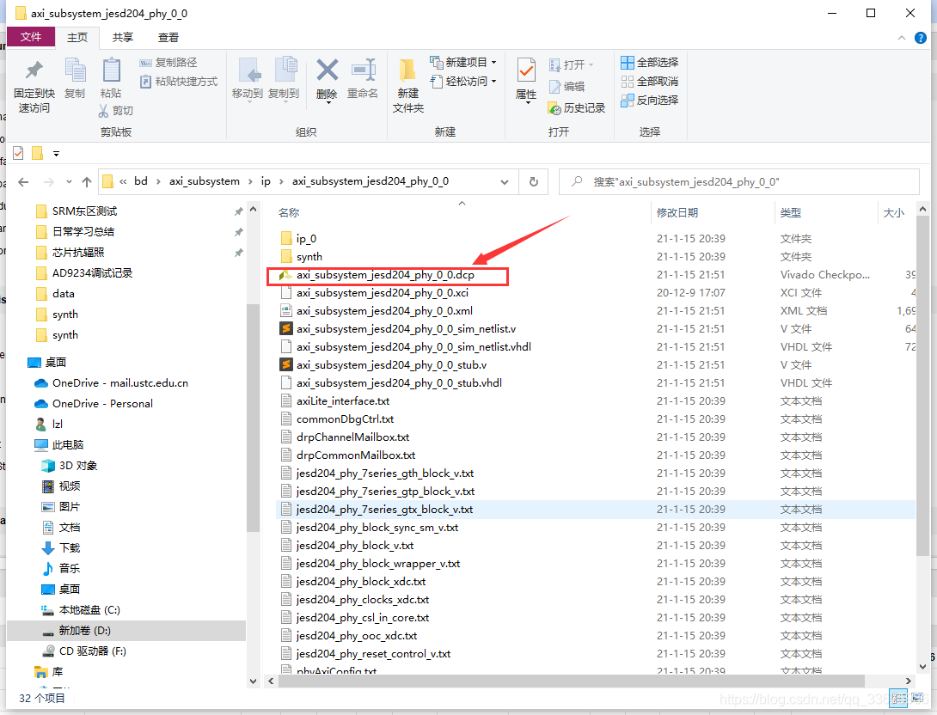
Task: Click the file list vertical scrollbar
Action: (922, 384)
